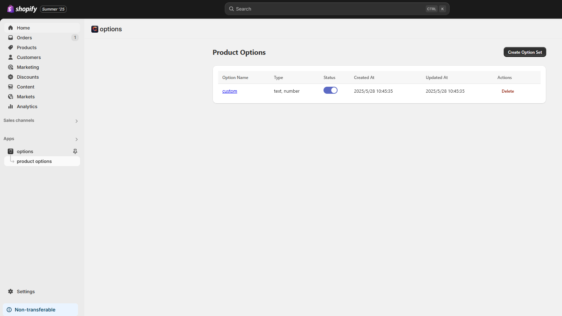The image size is (562, 316).
Task: Click the Orders inbox icon
Action: click(x=11, y=38)
